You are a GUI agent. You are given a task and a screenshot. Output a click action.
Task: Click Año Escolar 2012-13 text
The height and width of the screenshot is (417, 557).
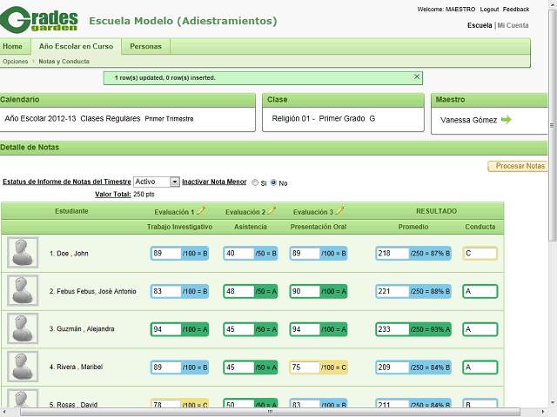click(40, 118)
